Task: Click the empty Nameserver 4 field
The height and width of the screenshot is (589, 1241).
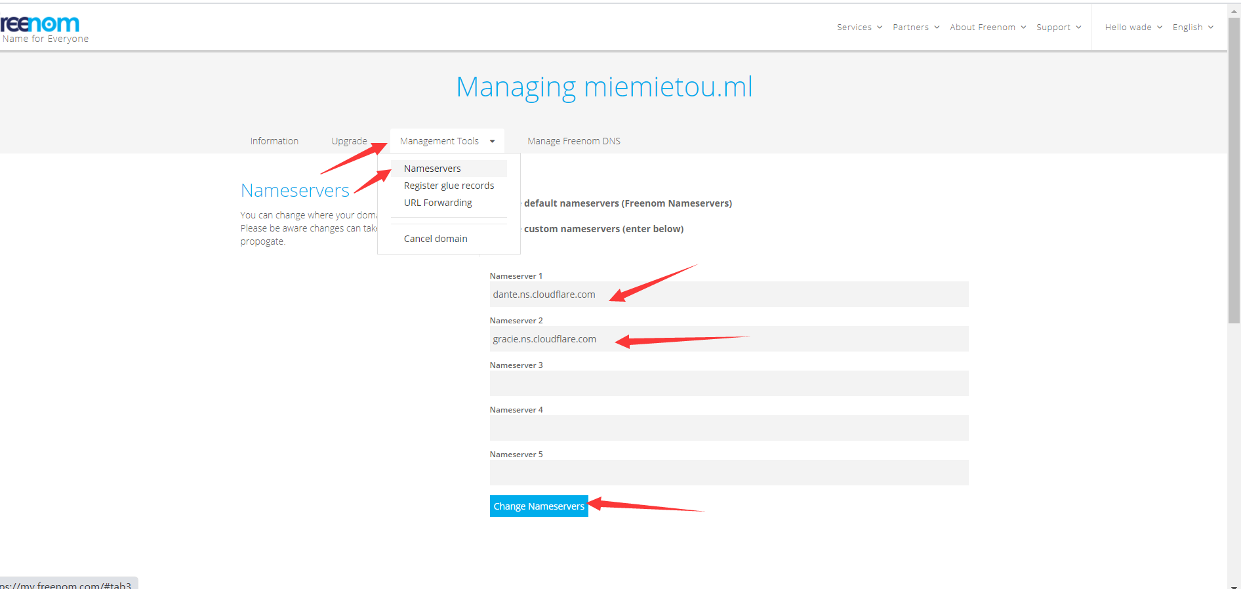Action: (x=729, y=428)
